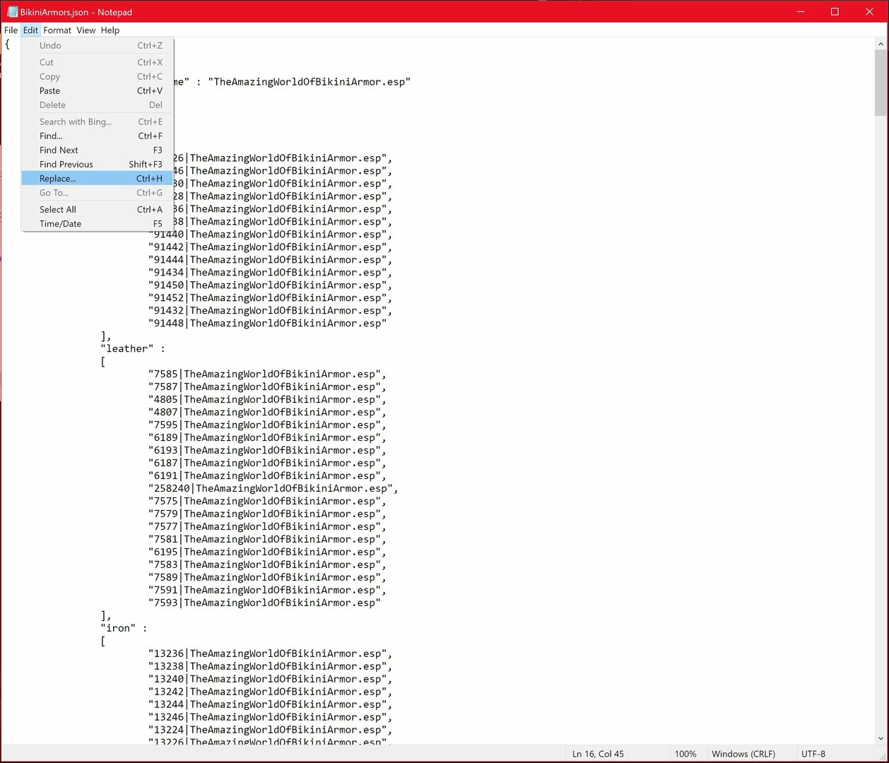Click the line starting with "7575|
889x763 pixels.
(x=268, y=501)
